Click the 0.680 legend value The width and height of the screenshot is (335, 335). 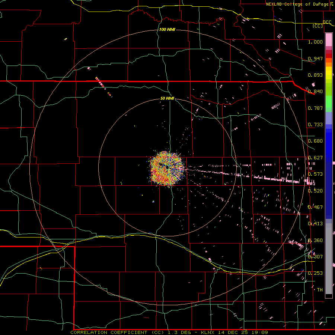click(315, 141)
